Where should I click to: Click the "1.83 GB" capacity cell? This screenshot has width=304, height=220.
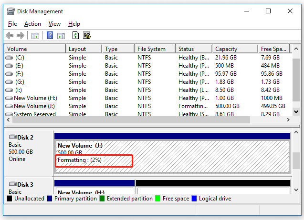(x=224, y=82)
